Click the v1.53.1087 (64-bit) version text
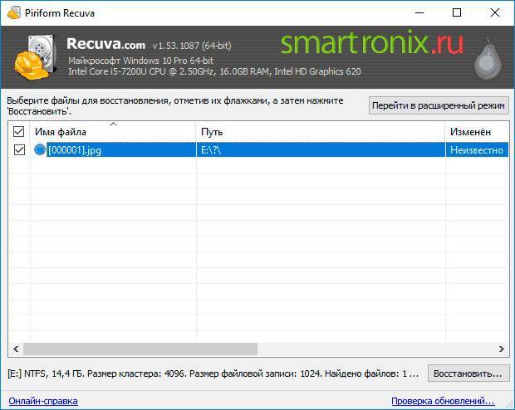Viewport: 515px width, 410px height. pos(192,46)
